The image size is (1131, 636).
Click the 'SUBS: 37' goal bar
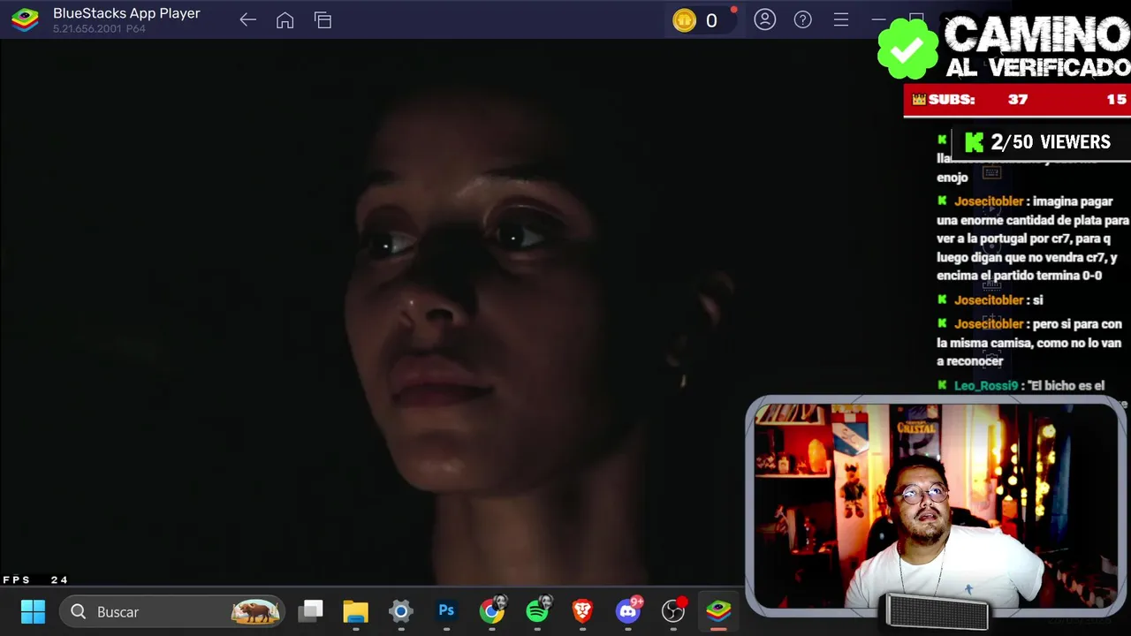[x=1017, y=100]
